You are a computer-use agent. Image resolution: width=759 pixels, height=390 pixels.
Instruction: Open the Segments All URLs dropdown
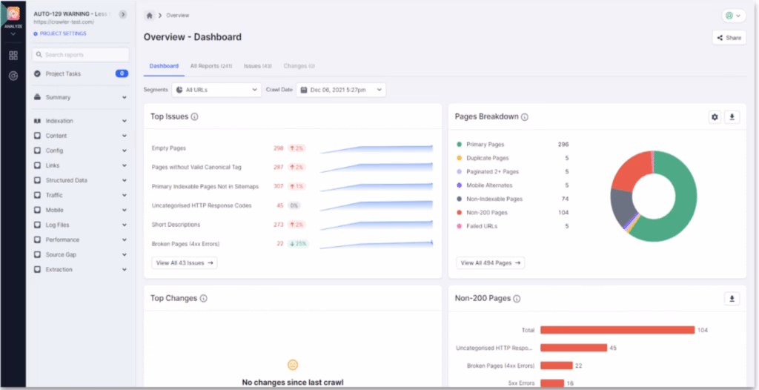(x=216, y=90)
